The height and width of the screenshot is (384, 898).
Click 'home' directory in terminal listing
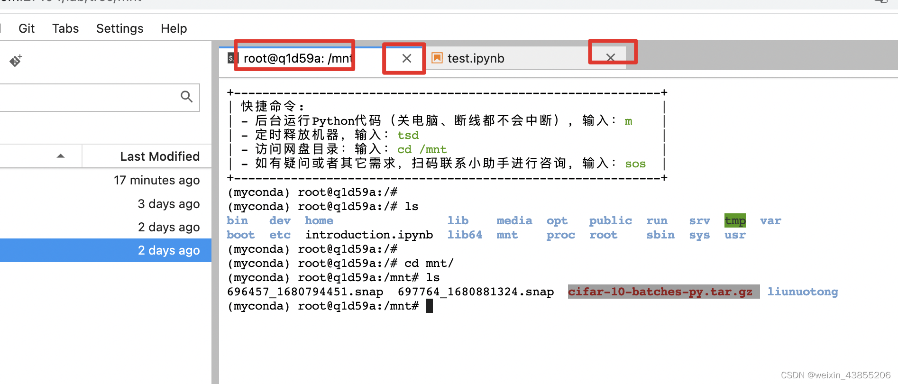(319, 221)
